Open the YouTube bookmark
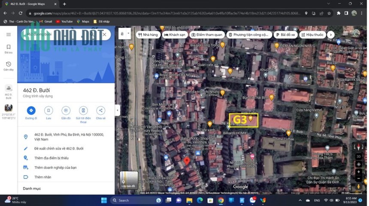Image resolution: width=369 pixels, height=206 pixels. pos(64,21)
